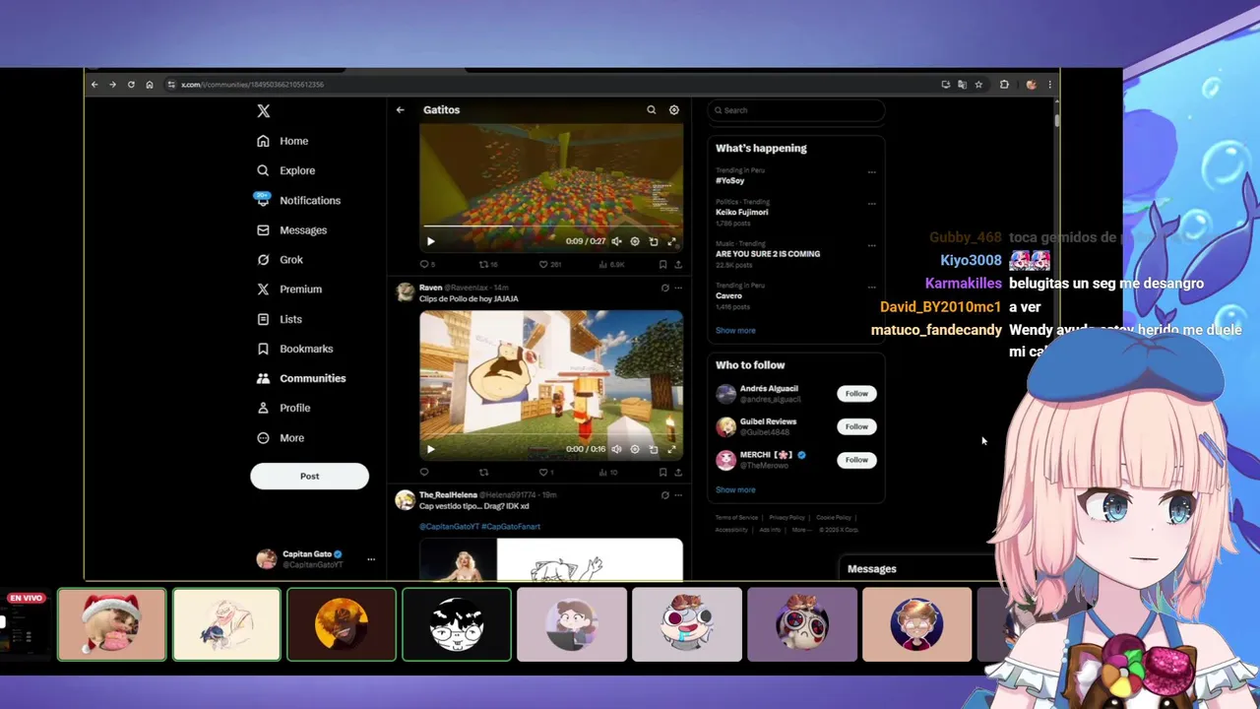
Task: Click the X logo in sidebar
Action: coord(263,111)
